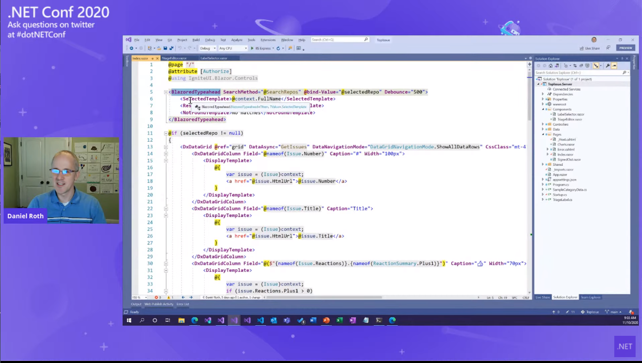Open Properties wrench icon in Solution Explorer
This screenshot has width=642, height=363.
(608, 66)
